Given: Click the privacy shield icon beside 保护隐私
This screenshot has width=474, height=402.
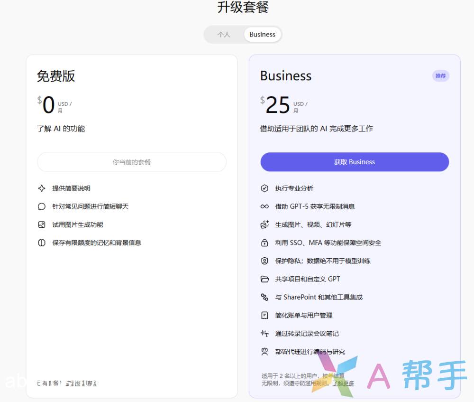Looking at the screenshot, I should coord(264,261).
